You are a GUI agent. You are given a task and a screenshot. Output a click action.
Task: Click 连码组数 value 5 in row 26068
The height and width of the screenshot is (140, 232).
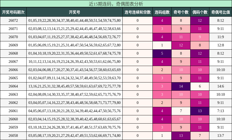162,53
